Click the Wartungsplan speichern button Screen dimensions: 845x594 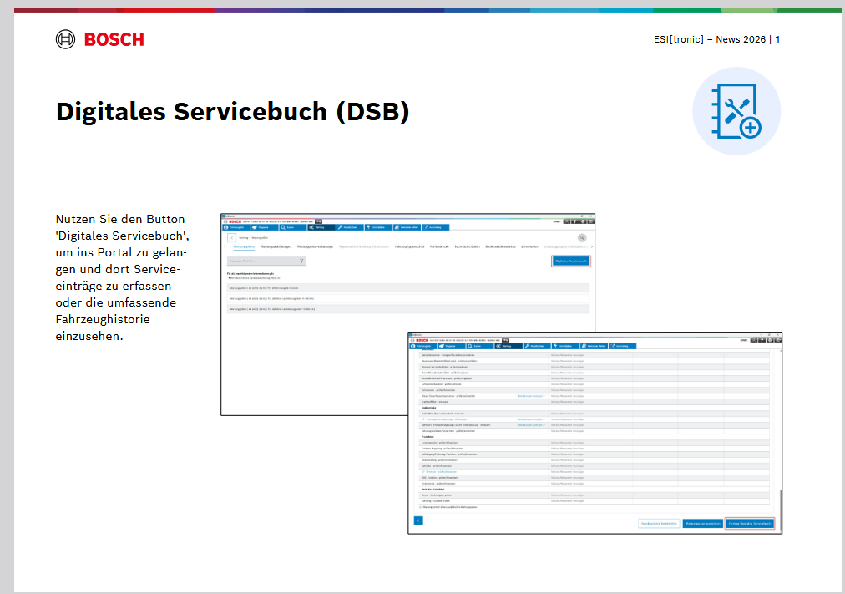point(701,523)
